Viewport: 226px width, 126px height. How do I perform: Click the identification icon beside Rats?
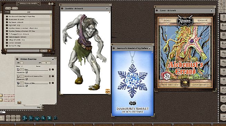coord(50,70)
